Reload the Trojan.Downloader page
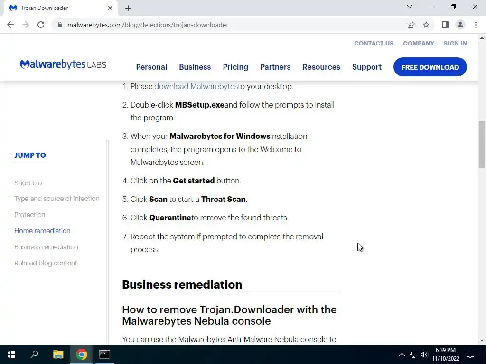 click(x=41, y=25)
